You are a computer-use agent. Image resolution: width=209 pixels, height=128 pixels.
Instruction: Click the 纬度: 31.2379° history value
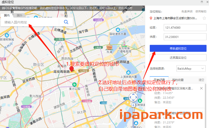(164, 123)
